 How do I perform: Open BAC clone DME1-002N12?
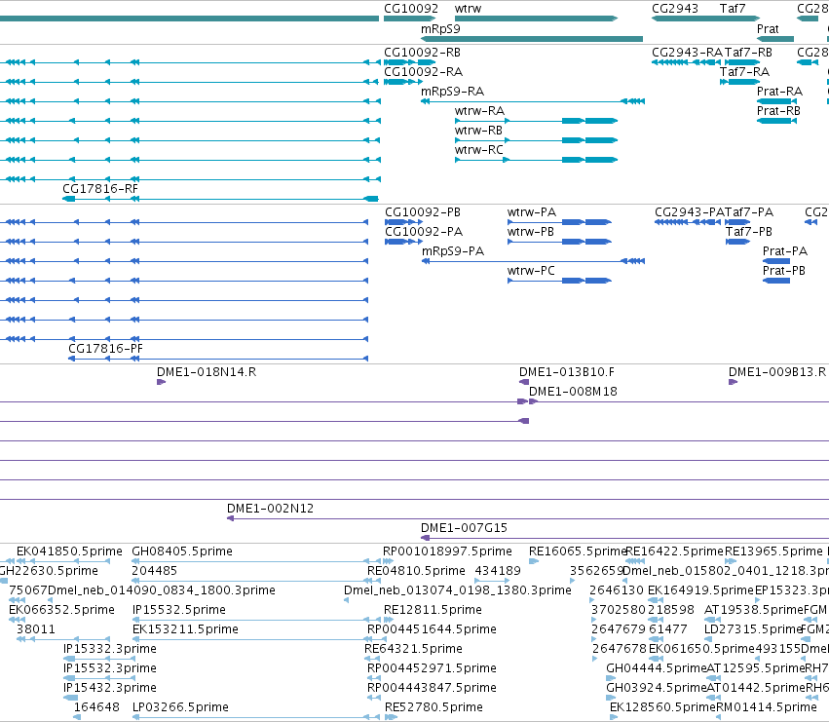[x=270, y=509]
